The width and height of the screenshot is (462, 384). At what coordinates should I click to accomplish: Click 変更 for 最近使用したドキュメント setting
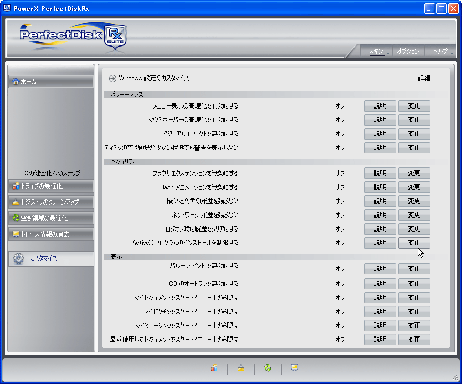click(414, 340)
